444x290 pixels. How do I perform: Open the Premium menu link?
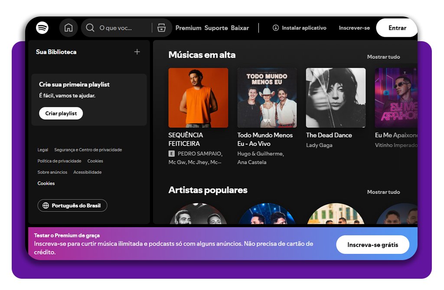point(188,28)
